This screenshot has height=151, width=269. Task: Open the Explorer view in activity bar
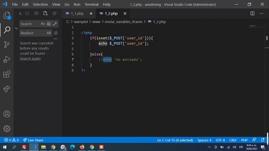[7, 16]
